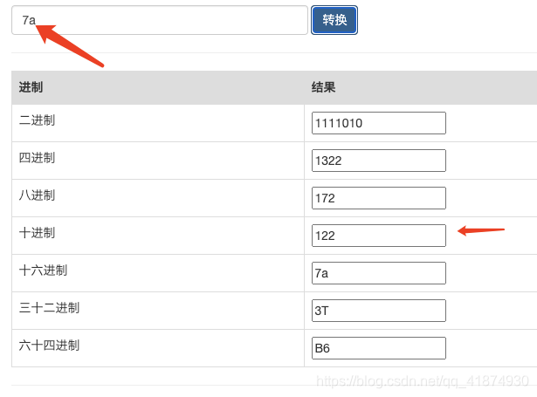Focus the base-64 result field showing B6
The height and width of the screenshot is (397, 537).
(378, 348)
